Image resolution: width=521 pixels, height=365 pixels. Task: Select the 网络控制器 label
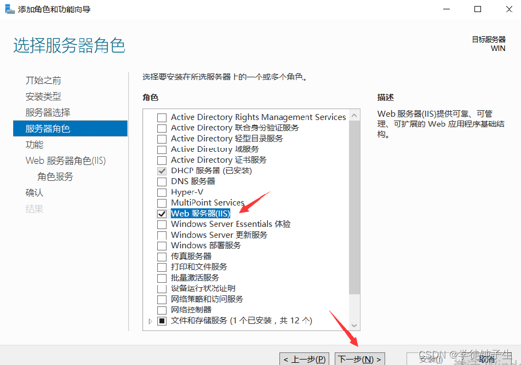pos(191,310)
